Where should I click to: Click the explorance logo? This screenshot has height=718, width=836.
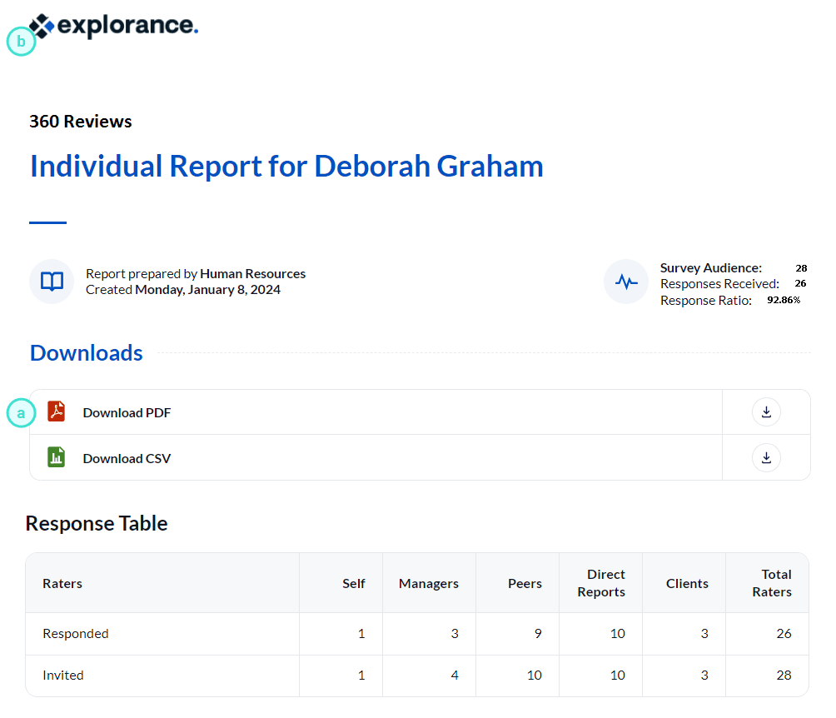pos(112,26)
